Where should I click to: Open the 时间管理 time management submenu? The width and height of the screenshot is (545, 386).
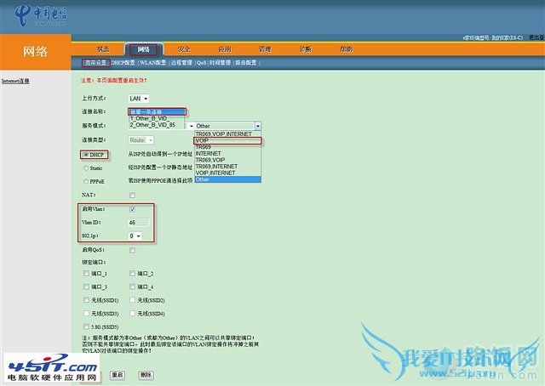(x=220, y=63)
